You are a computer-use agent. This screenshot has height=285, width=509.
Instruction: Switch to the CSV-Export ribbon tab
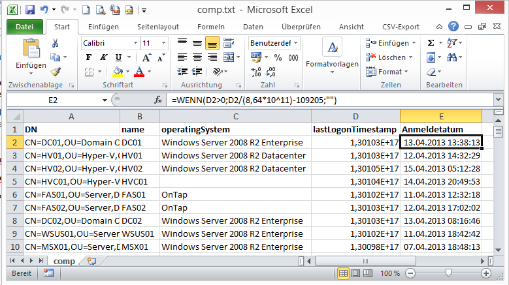[401, 27]
